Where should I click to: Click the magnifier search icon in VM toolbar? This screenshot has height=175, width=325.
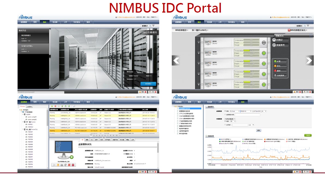pyautogui.click(x=74, y=106)
